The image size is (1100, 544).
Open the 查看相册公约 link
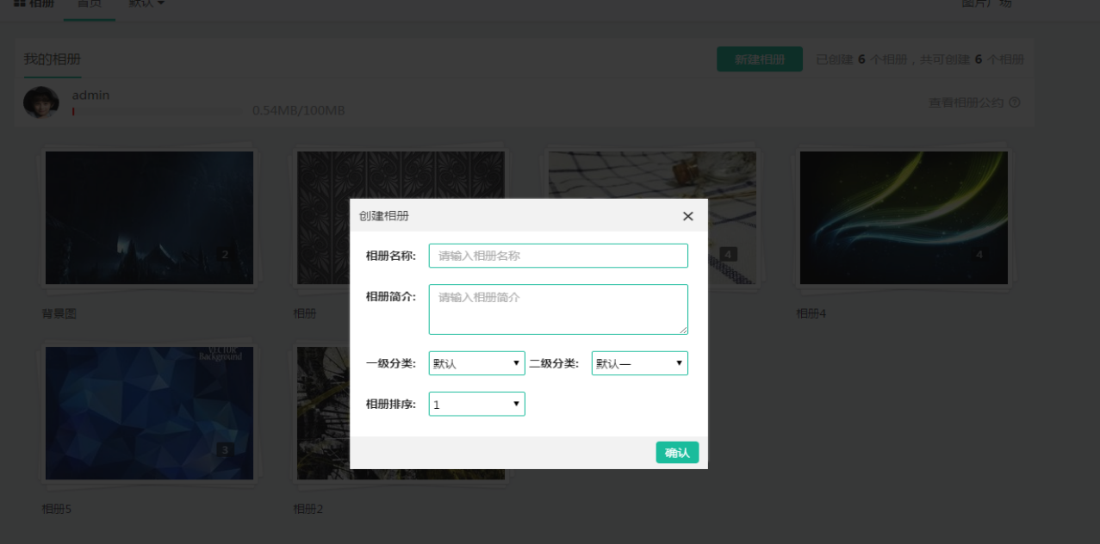[x=966, y=102]
